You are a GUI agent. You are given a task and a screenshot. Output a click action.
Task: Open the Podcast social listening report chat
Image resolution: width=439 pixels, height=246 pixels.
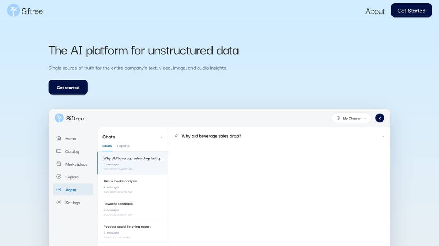(132, 231)
